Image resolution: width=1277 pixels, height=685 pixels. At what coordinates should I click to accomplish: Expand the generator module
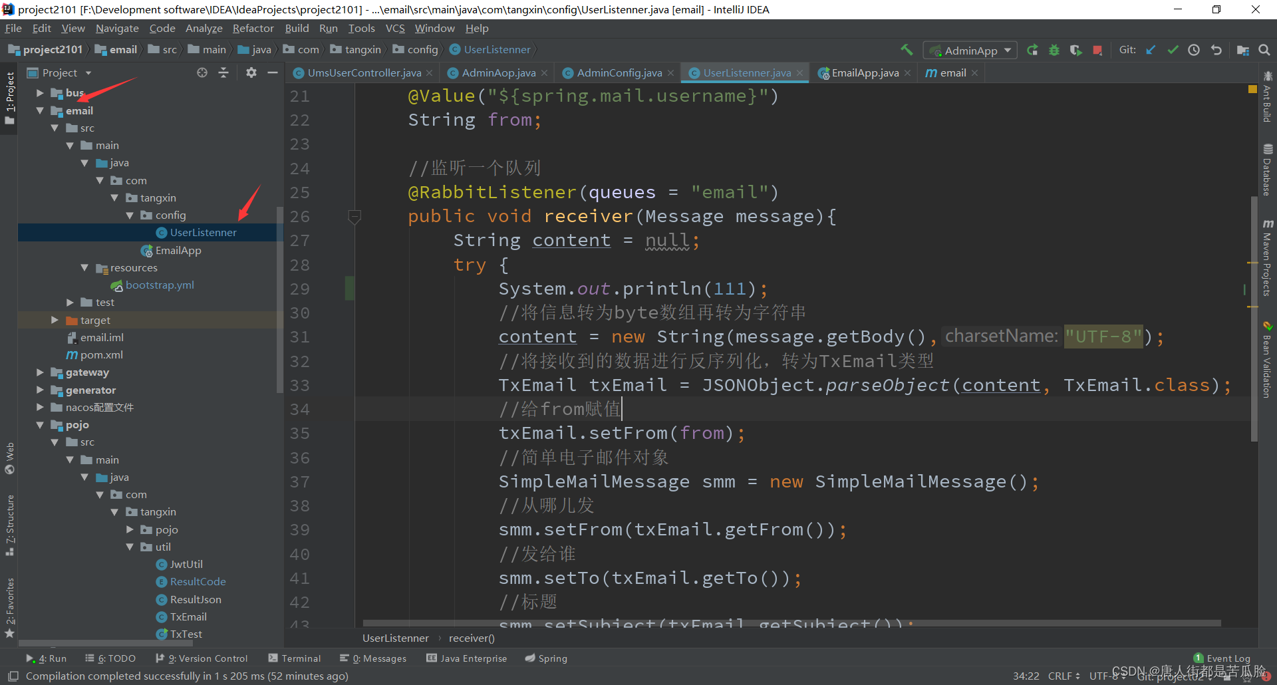pos(40,390)
